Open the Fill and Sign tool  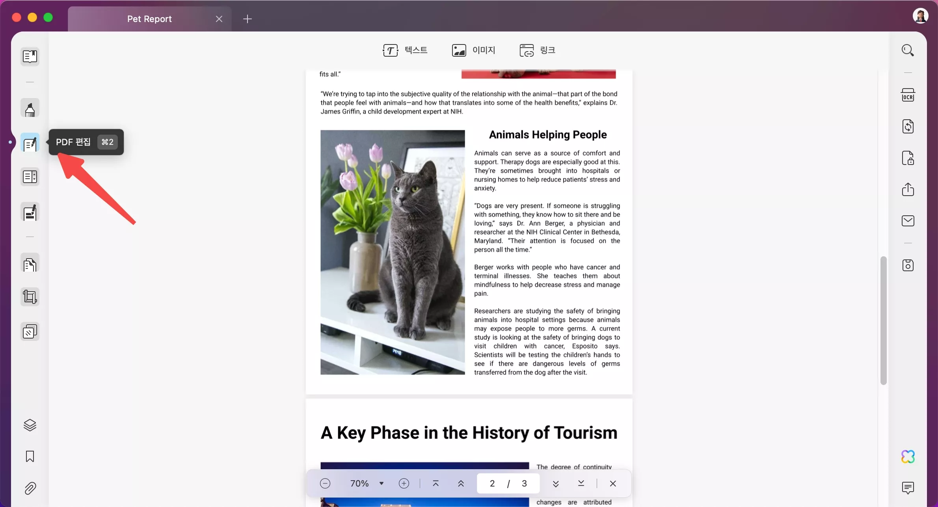coord(30,213)
